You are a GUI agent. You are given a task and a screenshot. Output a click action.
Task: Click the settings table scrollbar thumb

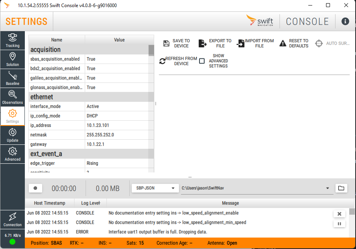pyautogui.click(x=151, y=51)
